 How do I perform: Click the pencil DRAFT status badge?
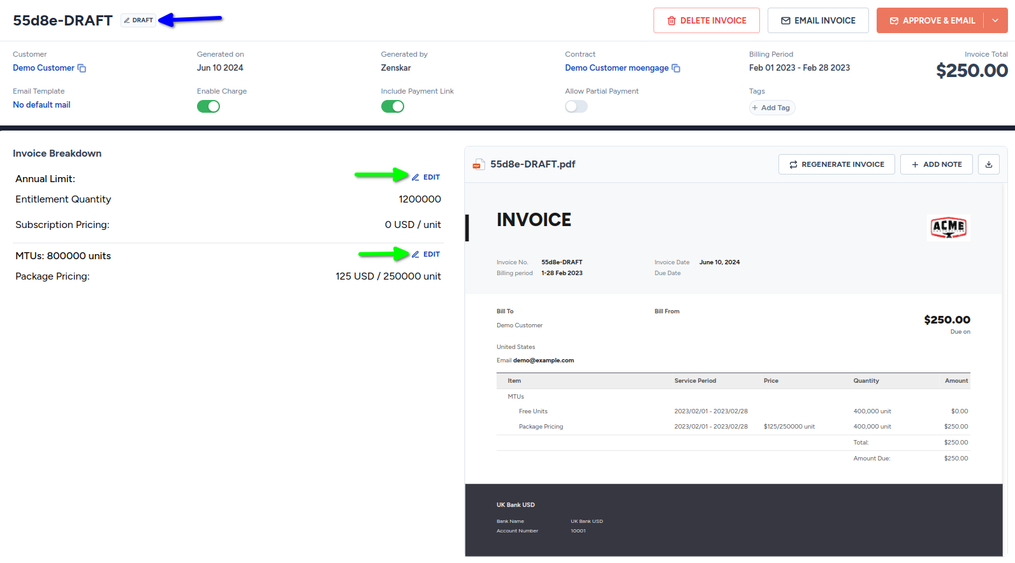[138, 20]
